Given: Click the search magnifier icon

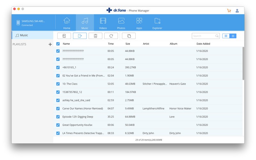Looking at the screenshot, I should [217, 36].
